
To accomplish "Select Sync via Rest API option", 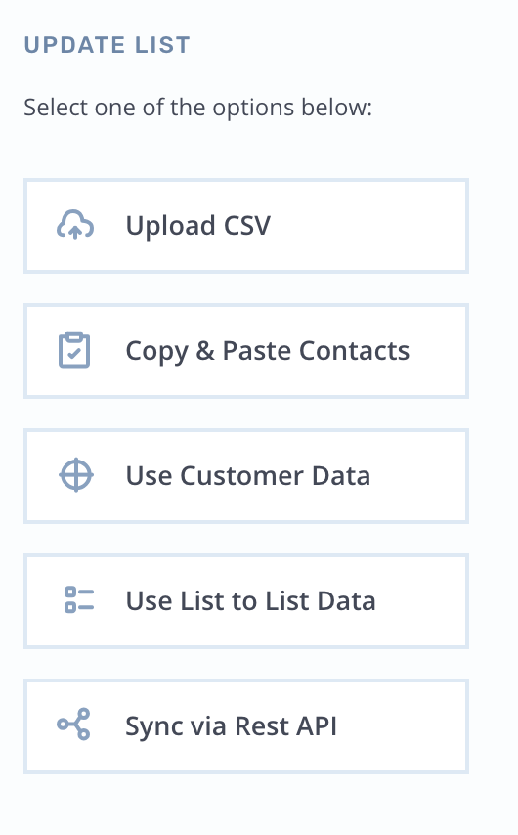I will pos(246,726).
